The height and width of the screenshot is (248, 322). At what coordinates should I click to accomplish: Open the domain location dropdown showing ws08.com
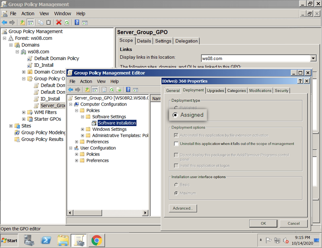point(313,58)
